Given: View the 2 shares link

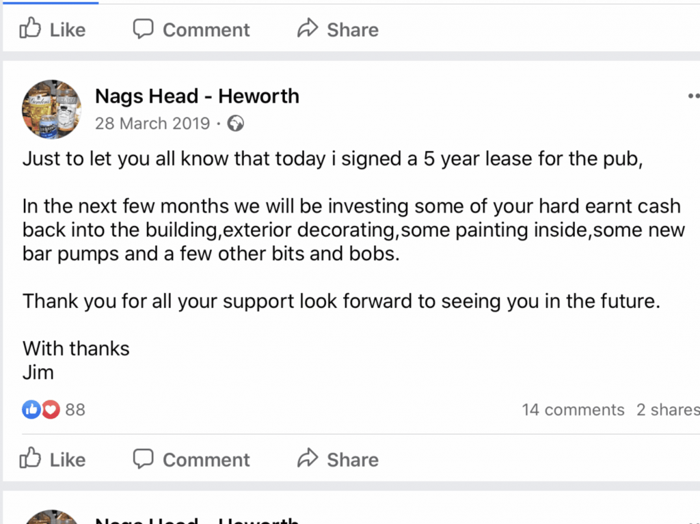Looking at the screenshot, I should (x=668, y=410).
